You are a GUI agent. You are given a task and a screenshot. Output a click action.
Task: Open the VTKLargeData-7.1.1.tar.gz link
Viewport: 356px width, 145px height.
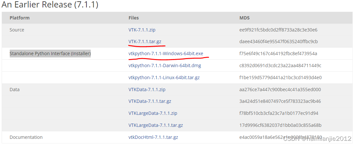point(156,125)
